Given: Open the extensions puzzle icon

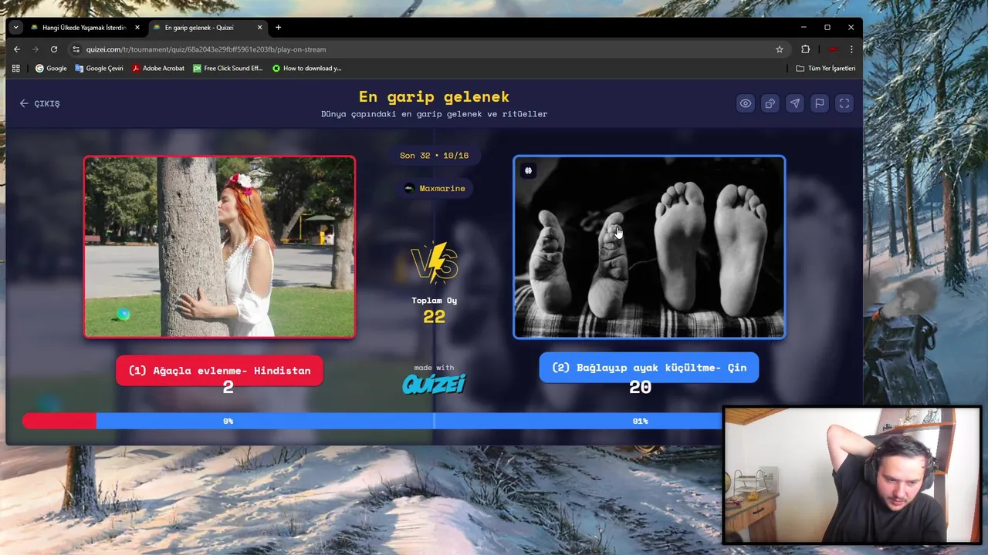Looking at the screenshot, I should (x=805, y=49).
